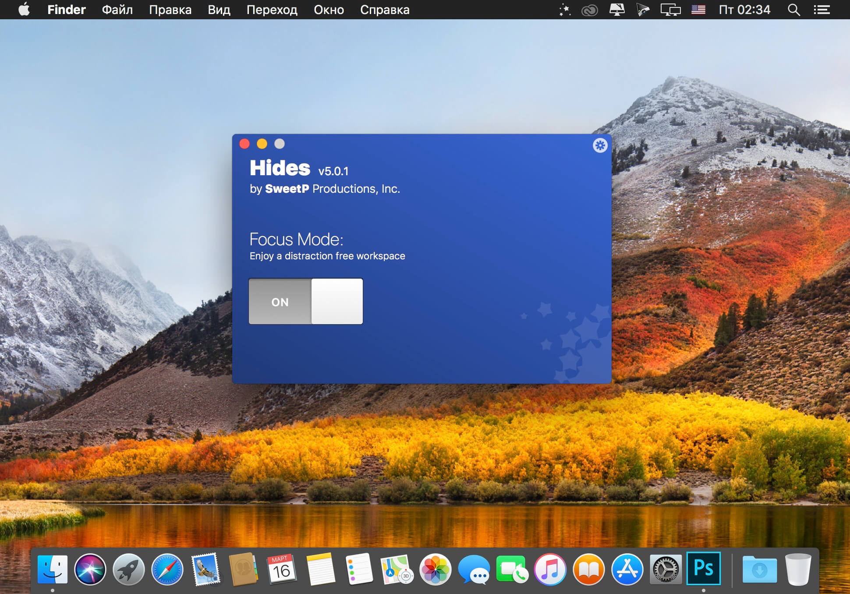Open Reminders list icon in Dock
Image resolution: width=850 pixels, height=594 pixels.
359,569
